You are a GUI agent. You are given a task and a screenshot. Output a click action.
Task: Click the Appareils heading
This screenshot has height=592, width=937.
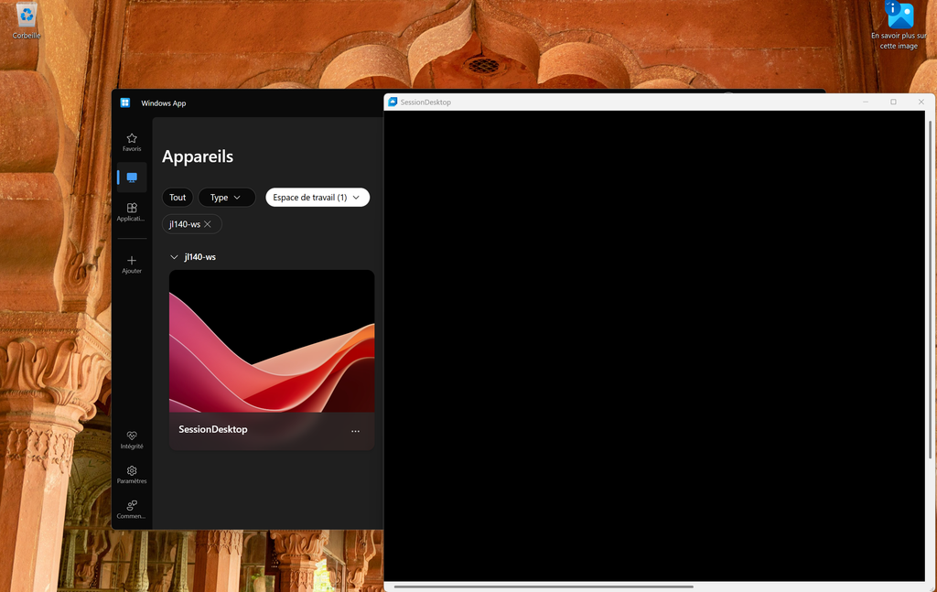tap(198, 156)
